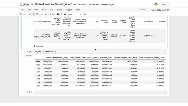Click the mean runtime value 102.214048
This screenshot has width=188, height=106.
pyautogui.click(x=48, y=65)
